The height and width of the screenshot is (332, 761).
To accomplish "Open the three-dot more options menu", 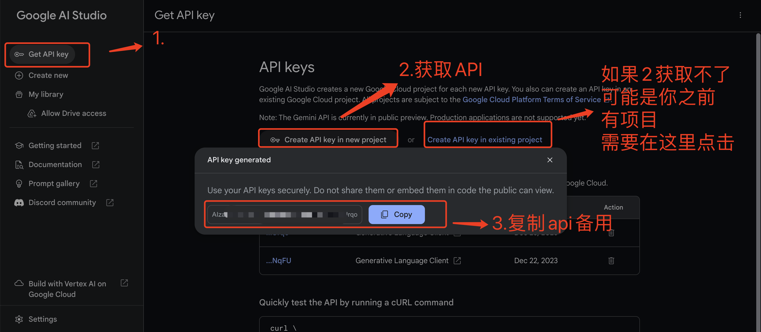I will point(740,15).
